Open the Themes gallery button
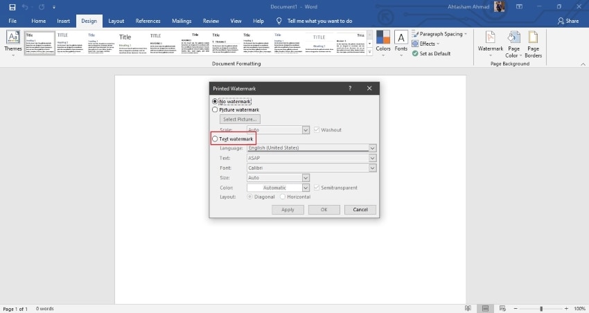 pyautogui.click(x=12, y=44)
